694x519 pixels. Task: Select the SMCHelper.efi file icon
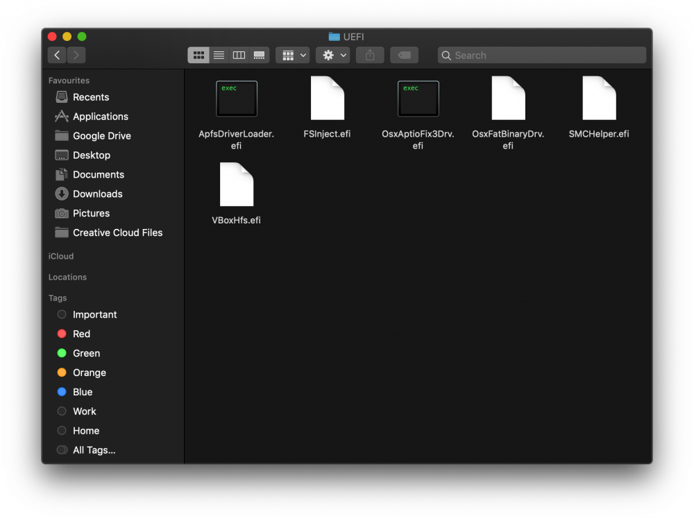coord(599,99)
